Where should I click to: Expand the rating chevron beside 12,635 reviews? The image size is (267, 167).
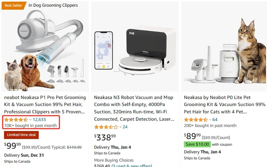(x=30, y=120)
